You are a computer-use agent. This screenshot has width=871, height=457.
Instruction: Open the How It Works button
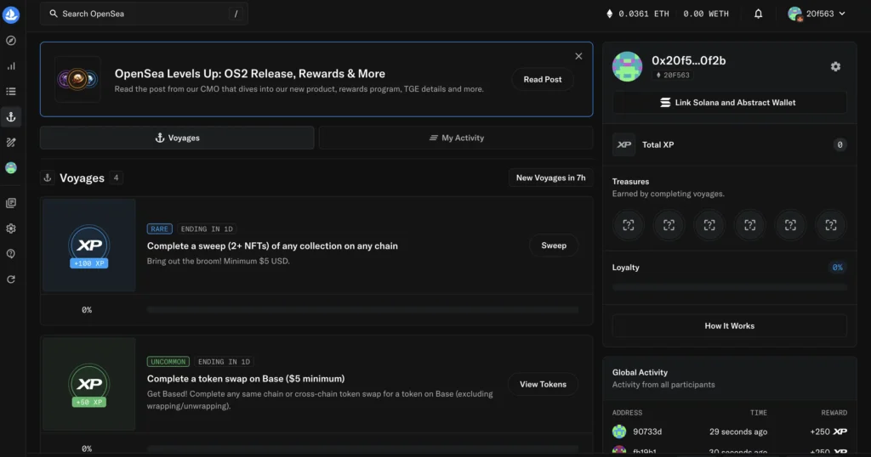729,325
